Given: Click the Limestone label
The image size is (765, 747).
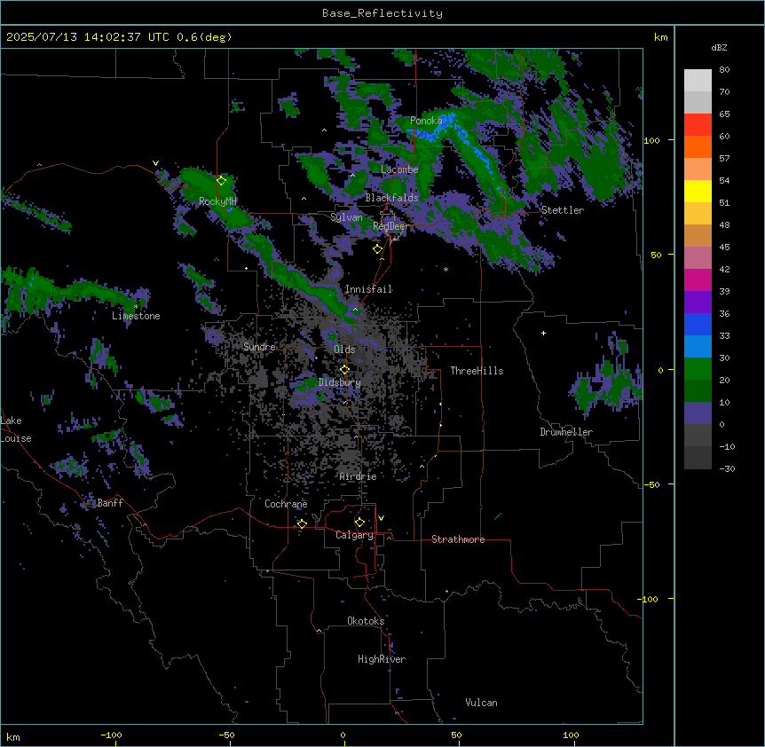Looking at the screenshot, I should coord(136,316).
